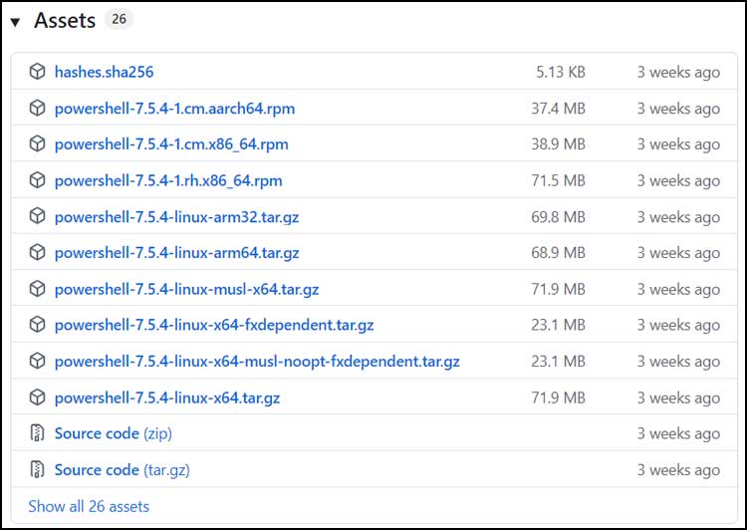Click package icon beside linux-arm32.tar.gz
This screenshot has width=747, height=530.
37,217
